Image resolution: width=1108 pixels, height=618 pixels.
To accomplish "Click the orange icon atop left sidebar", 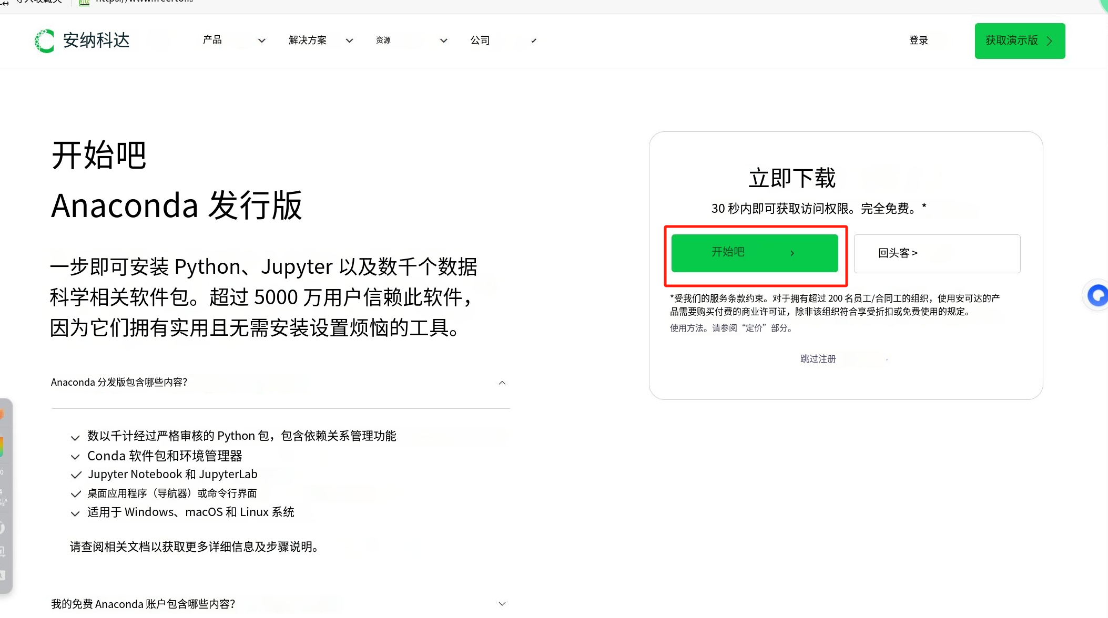I will tap(2, 415).
